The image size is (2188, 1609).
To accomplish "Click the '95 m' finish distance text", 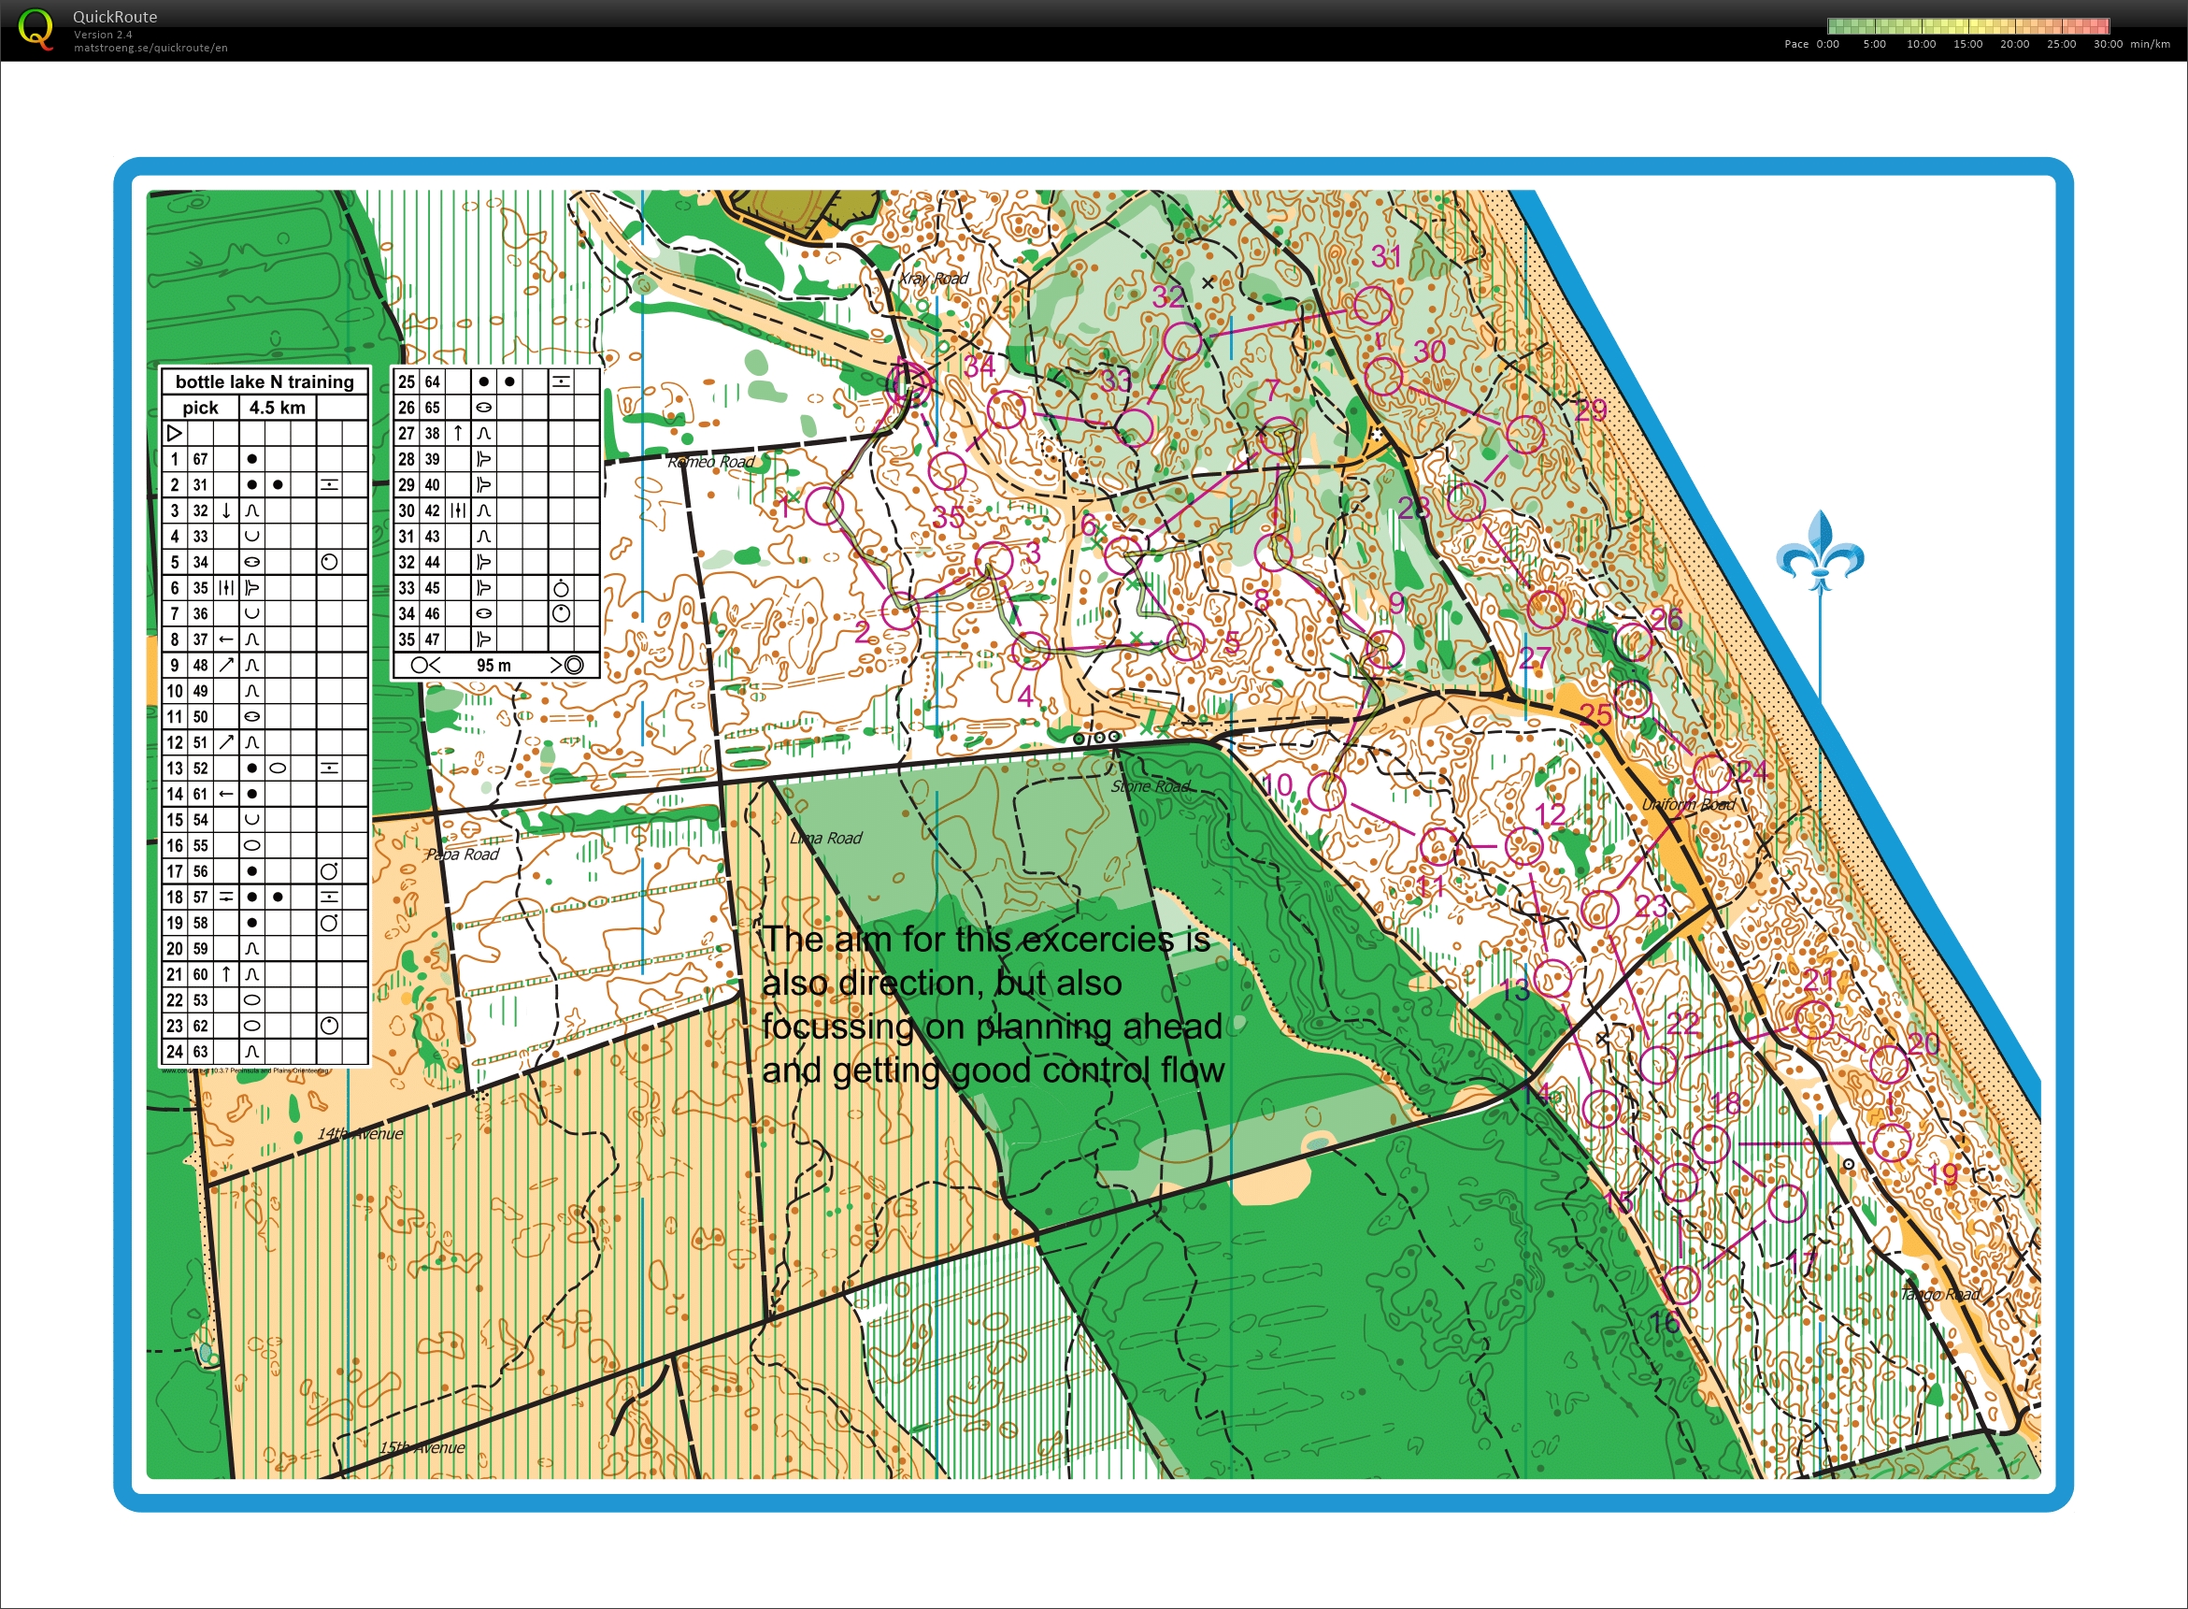I will pyautogui.click(x=493, y=666).
